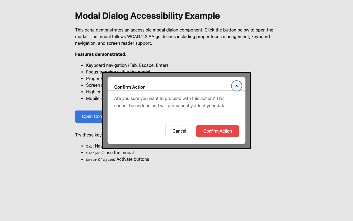Select the Escape shortcut code text
Image resolution: width=353 pixels, height=221 pixels.
pyautogui.click(x=92, y=153)
